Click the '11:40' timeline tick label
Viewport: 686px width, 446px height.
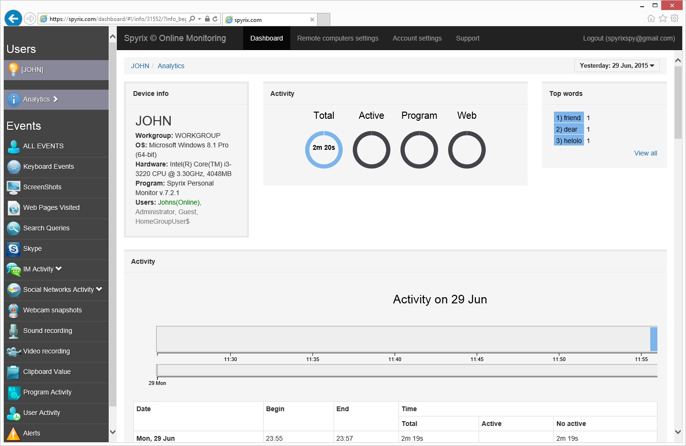(395, 359)
